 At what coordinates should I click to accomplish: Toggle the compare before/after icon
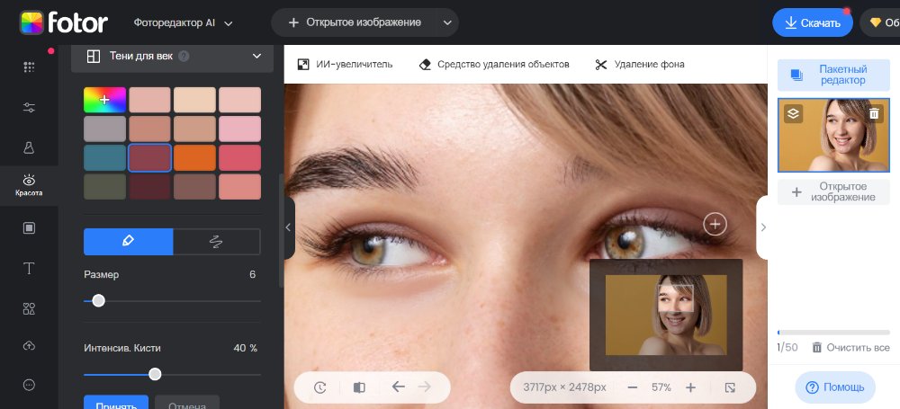click(359, 387)
